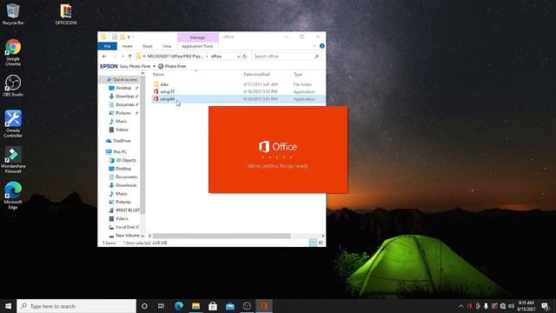This screenshot has height=313, width=556.
Task: Open the File menu tab
Action: 108,46
